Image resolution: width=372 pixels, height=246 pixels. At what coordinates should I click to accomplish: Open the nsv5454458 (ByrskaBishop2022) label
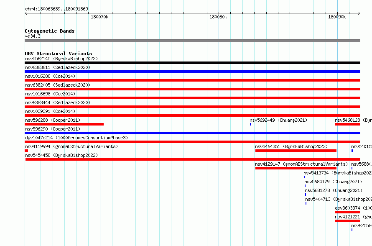[x=61, y=155]
